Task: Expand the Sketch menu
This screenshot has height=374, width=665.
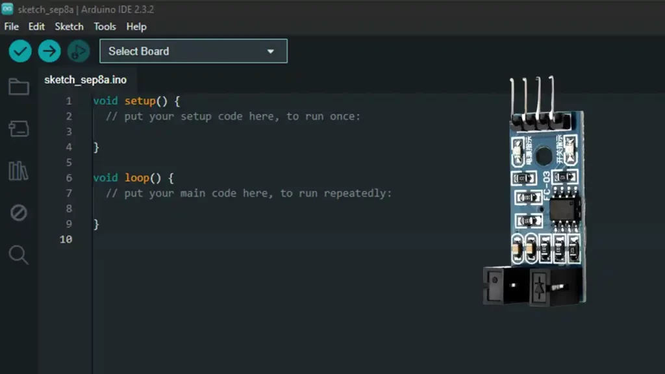Action: click(69, 27)
